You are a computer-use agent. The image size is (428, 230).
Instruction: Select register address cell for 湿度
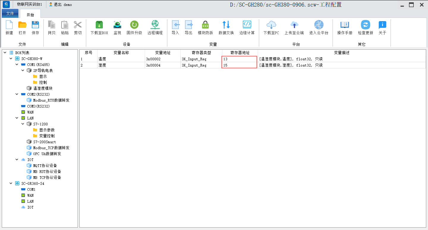coord(239,65)
